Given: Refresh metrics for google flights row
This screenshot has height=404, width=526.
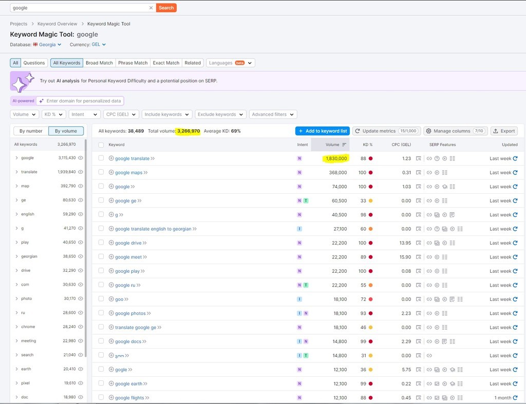Looking at the screenshot, I should (515, 398).
